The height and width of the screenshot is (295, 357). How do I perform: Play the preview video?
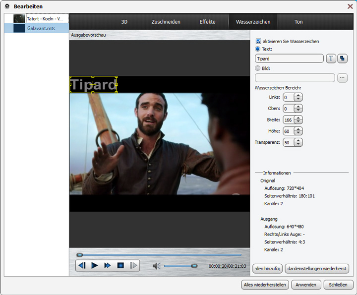click(95, 265)
